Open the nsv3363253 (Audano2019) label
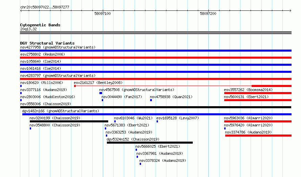 [x=129, y=132]
